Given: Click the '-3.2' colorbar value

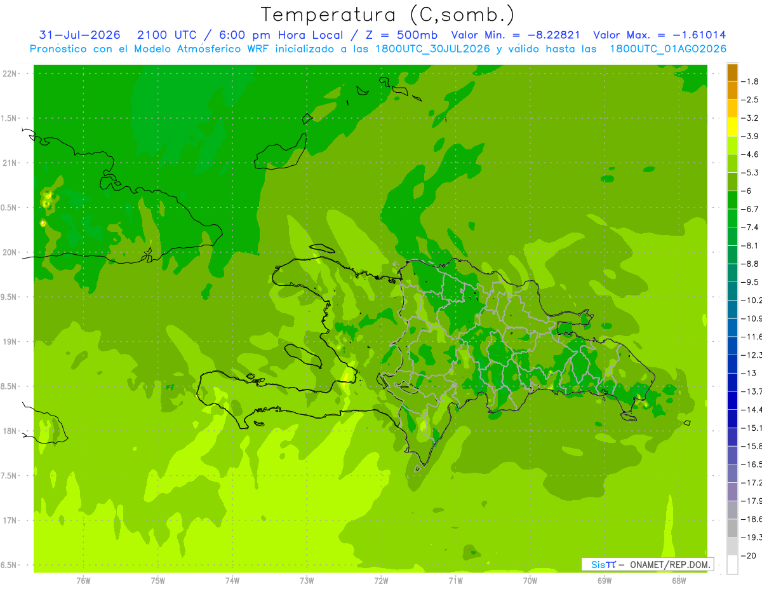Looking at the screenshot, I should tap(751, 118).
